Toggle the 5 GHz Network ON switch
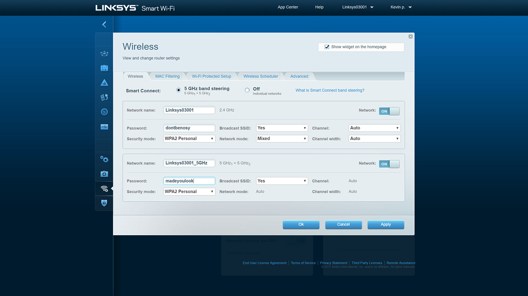Viewport: 528px width, 296px height. pos(389,164)
